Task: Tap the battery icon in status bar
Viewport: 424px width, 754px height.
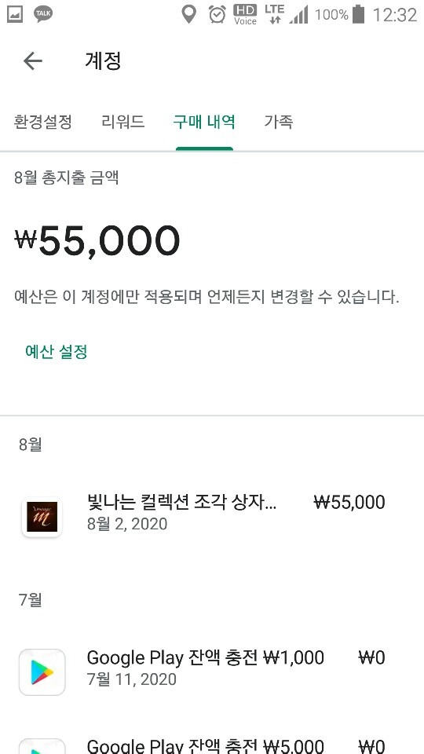Action: click(x=358, y=14)
